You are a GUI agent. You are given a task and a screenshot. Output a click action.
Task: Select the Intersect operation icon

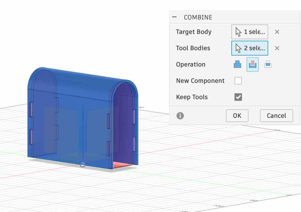tap(268, 64)
